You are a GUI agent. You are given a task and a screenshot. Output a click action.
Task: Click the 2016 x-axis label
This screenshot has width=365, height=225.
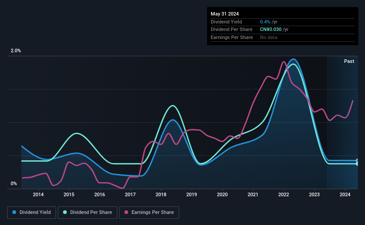[100, 194]
